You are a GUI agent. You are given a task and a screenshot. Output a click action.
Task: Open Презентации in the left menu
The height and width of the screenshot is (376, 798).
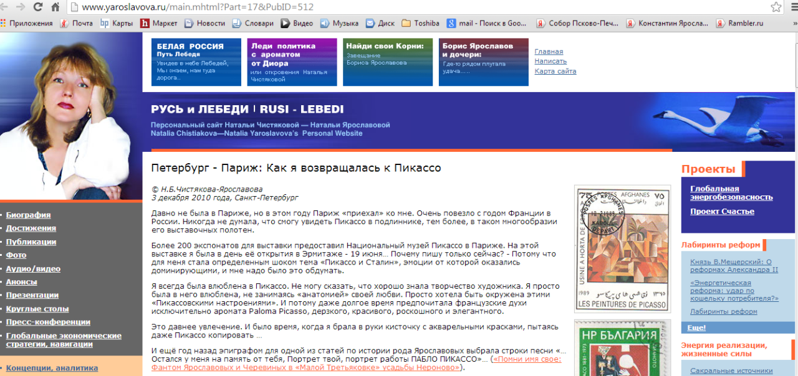(32, 295)
